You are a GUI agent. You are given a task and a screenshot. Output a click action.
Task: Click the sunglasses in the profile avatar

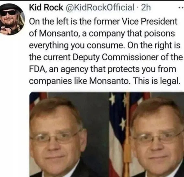[x=8, y=13]
